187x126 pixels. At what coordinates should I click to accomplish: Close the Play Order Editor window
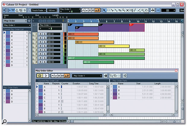point(176,71)
